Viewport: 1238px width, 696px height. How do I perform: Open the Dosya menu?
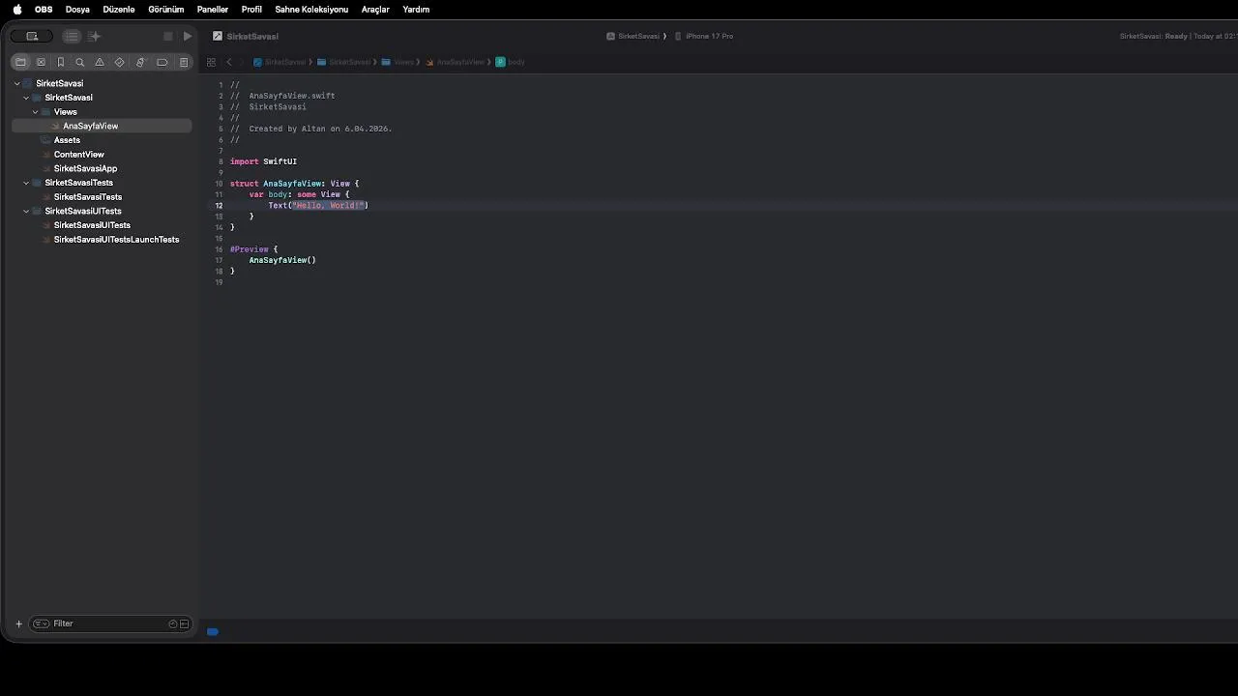[x=77, y=10]
